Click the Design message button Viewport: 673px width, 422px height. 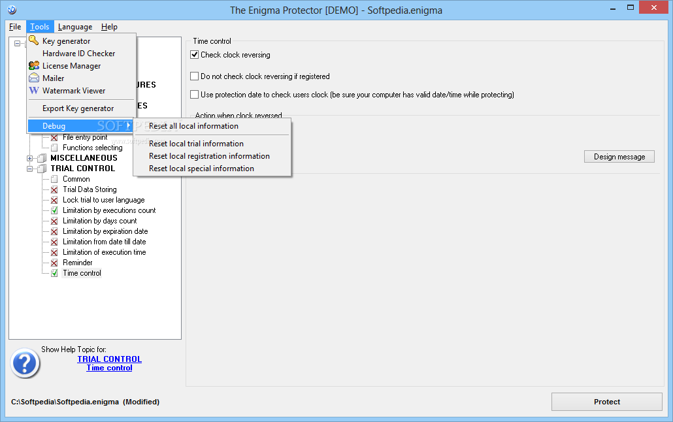[x=619, y=157]
